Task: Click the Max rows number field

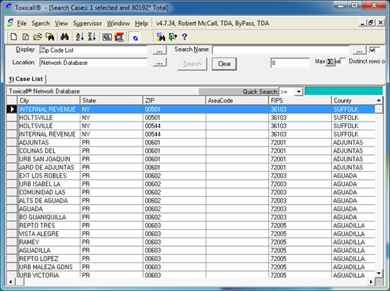Action: click(290, 63)
